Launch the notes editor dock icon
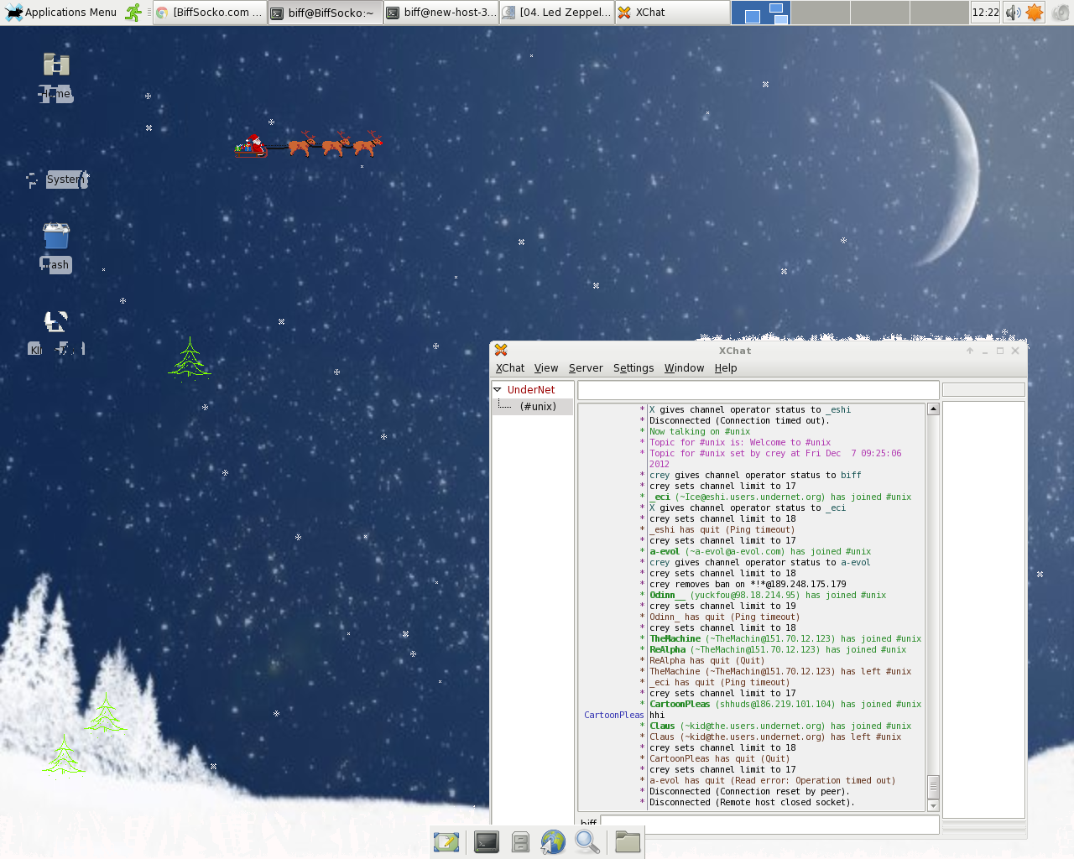 click(446, 841)
